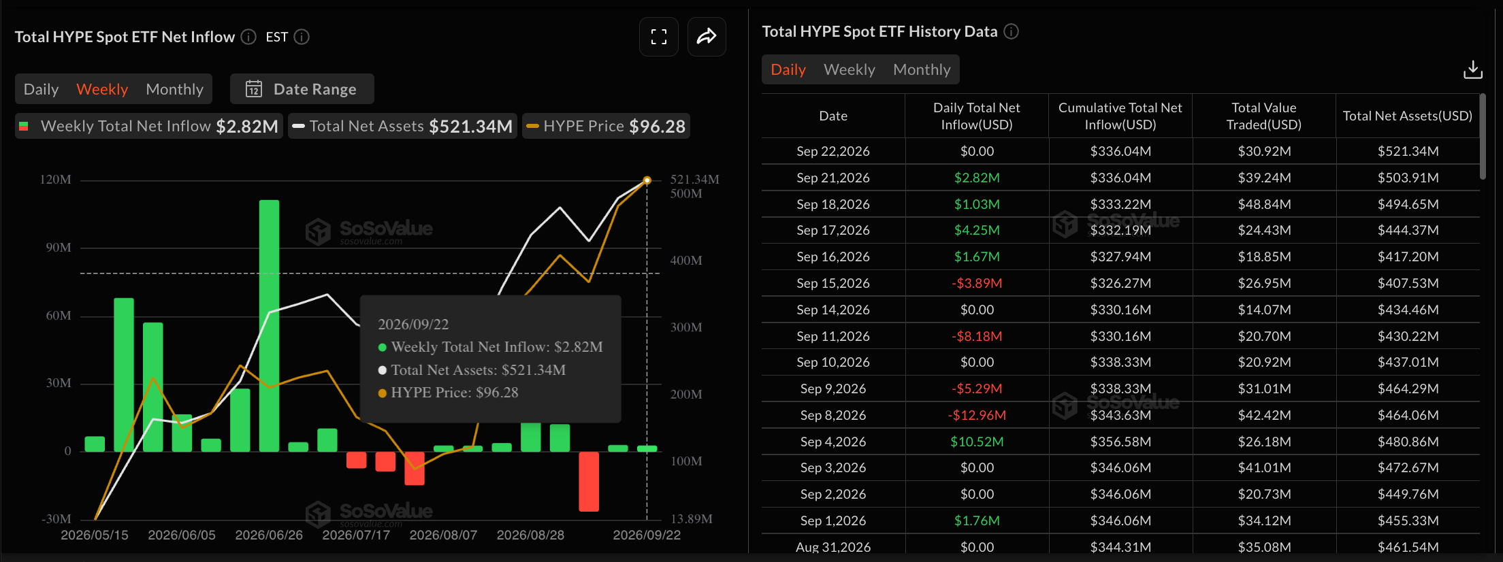
Task: Click the largest red outflow bar
Action: click(589, 481)
